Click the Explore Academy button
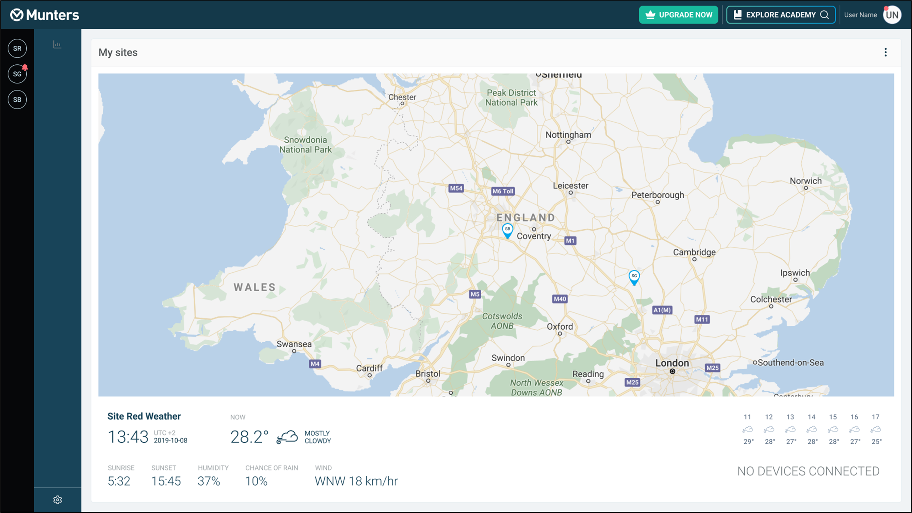The image size is (912, 513). (780, 15)
